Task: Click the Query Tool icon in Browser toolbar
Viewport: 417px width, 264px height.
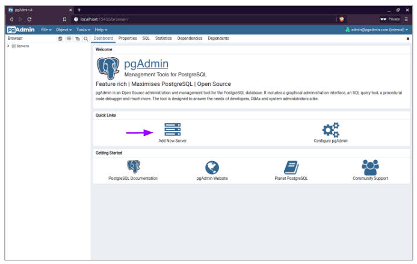Action: (x=60, y=39)
